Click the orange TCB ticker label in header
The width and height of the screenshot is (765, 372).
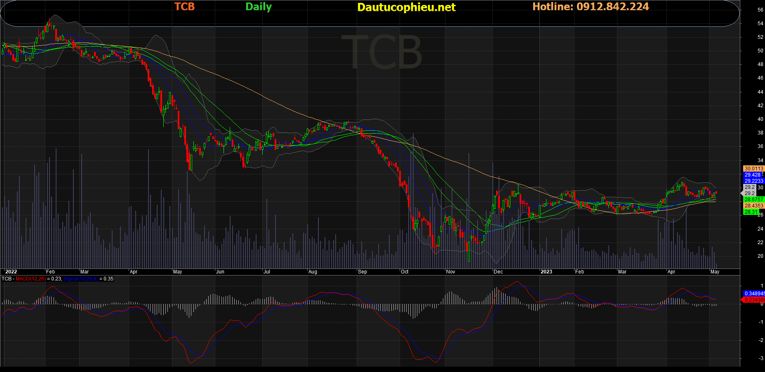[184, 7]
